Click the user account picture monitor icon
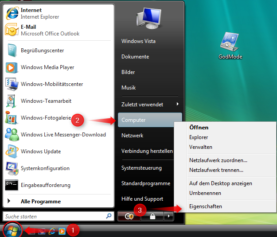277x237 pixels. coord(149,18)
